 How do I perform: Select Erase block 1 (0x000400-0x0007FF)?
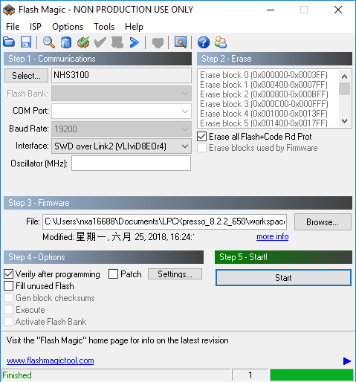[x=264, y=85]
